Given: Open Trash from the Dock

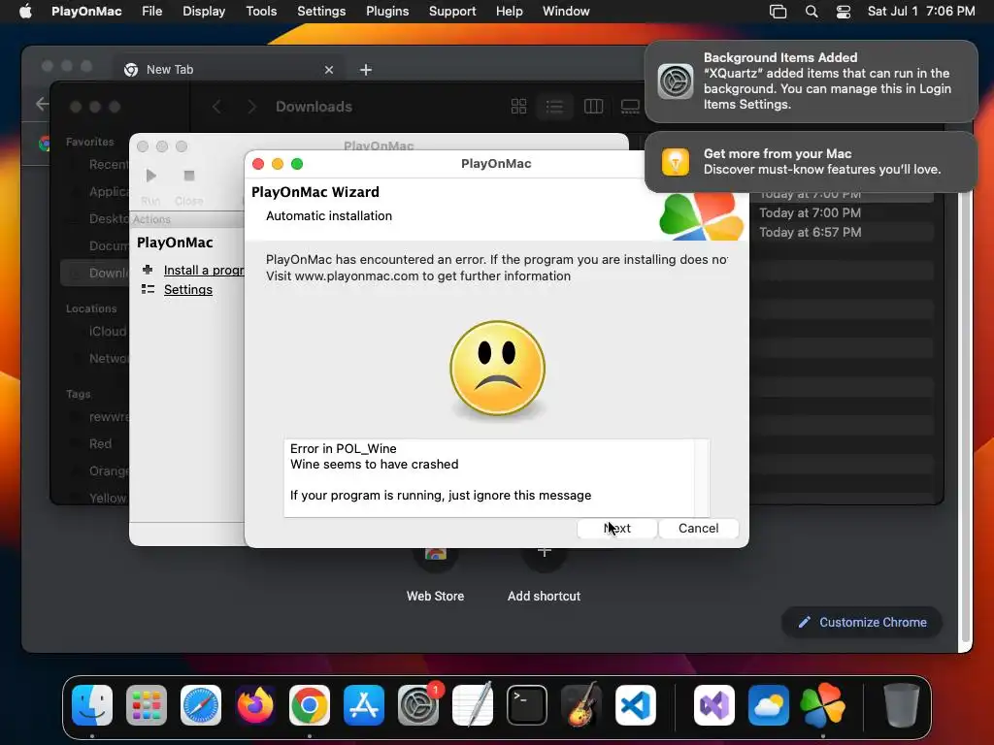Looking at the screenshot, I should [902, 705].
